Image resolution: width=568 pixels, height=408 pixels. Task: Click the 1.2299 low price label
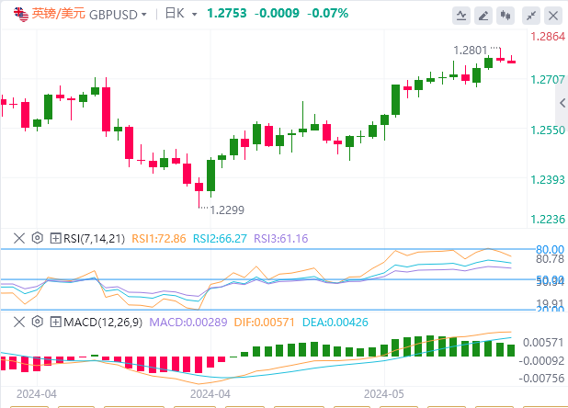227,210
